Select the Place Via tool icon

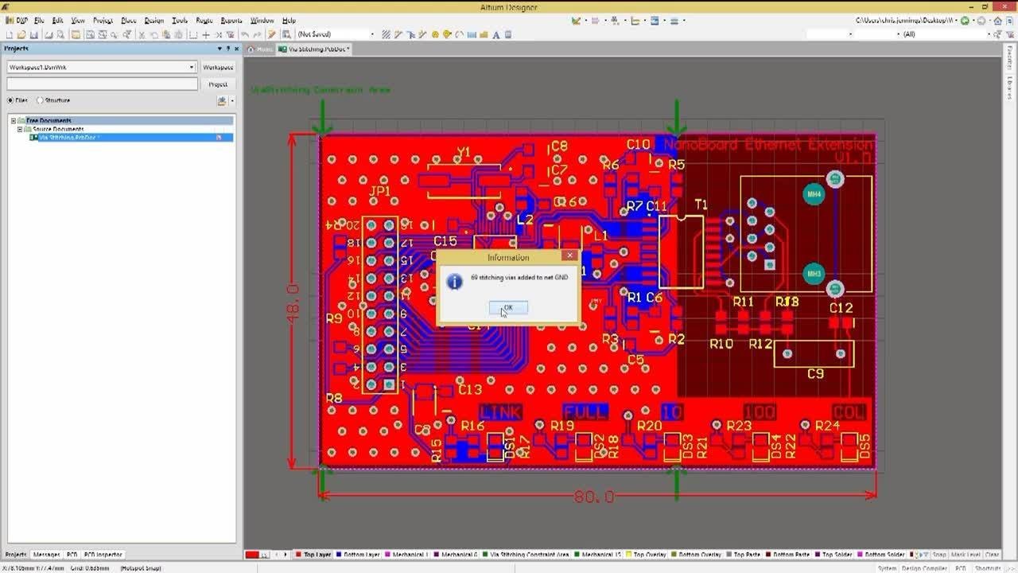coord(447,34)
